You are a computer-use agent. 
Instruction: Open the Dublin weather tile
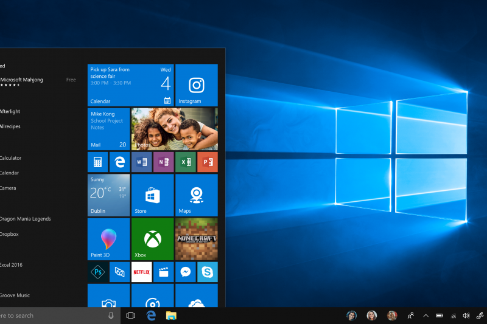click(109, 195)
